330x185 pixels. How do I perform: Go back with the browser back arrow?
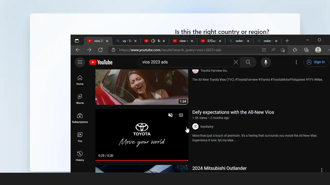78,50
